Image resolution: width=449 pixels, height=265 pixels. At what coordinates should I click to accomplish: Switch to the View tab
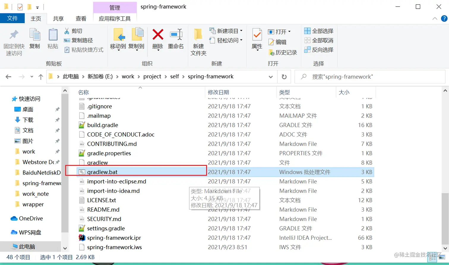point(81,18)
